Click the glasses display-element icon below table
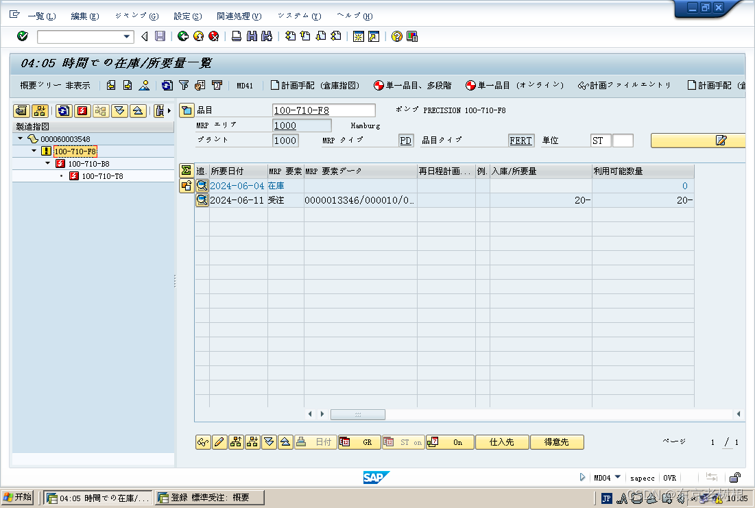755x508 pixels. tap(203, 442)
